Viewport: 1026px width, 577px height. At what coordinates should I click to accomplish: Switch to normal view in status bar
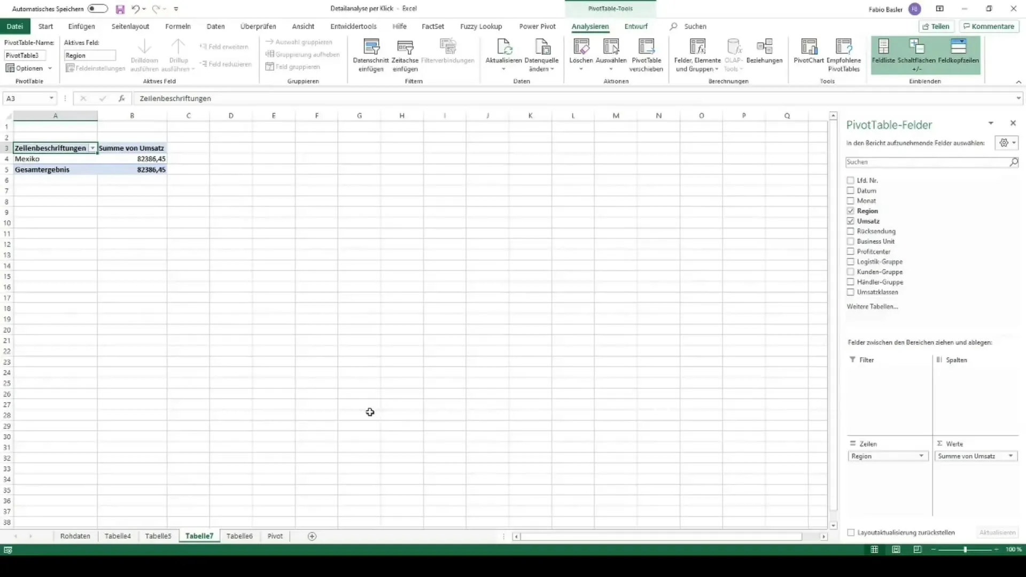coord(874,550)
